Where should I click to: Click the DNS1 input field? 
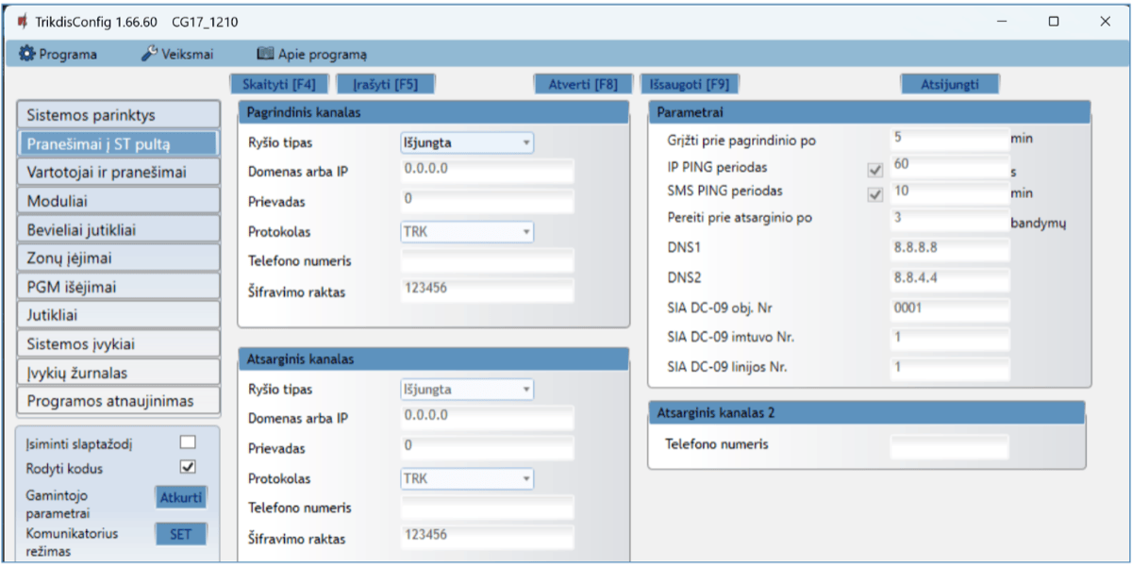pyautogui.click(x=948, y=249)
